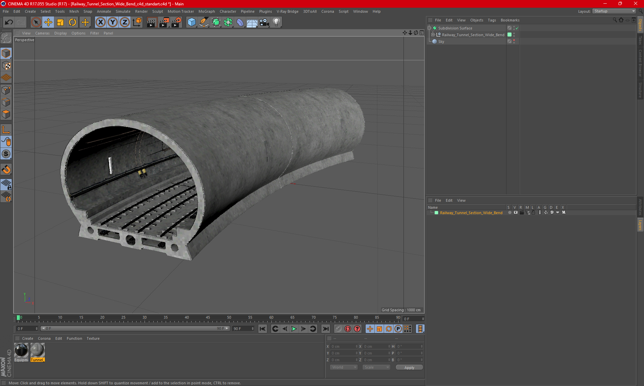Toggle Subdivision Surface enabled checkmark
Viewport: 644px width, 386px height.
(517, 28)
